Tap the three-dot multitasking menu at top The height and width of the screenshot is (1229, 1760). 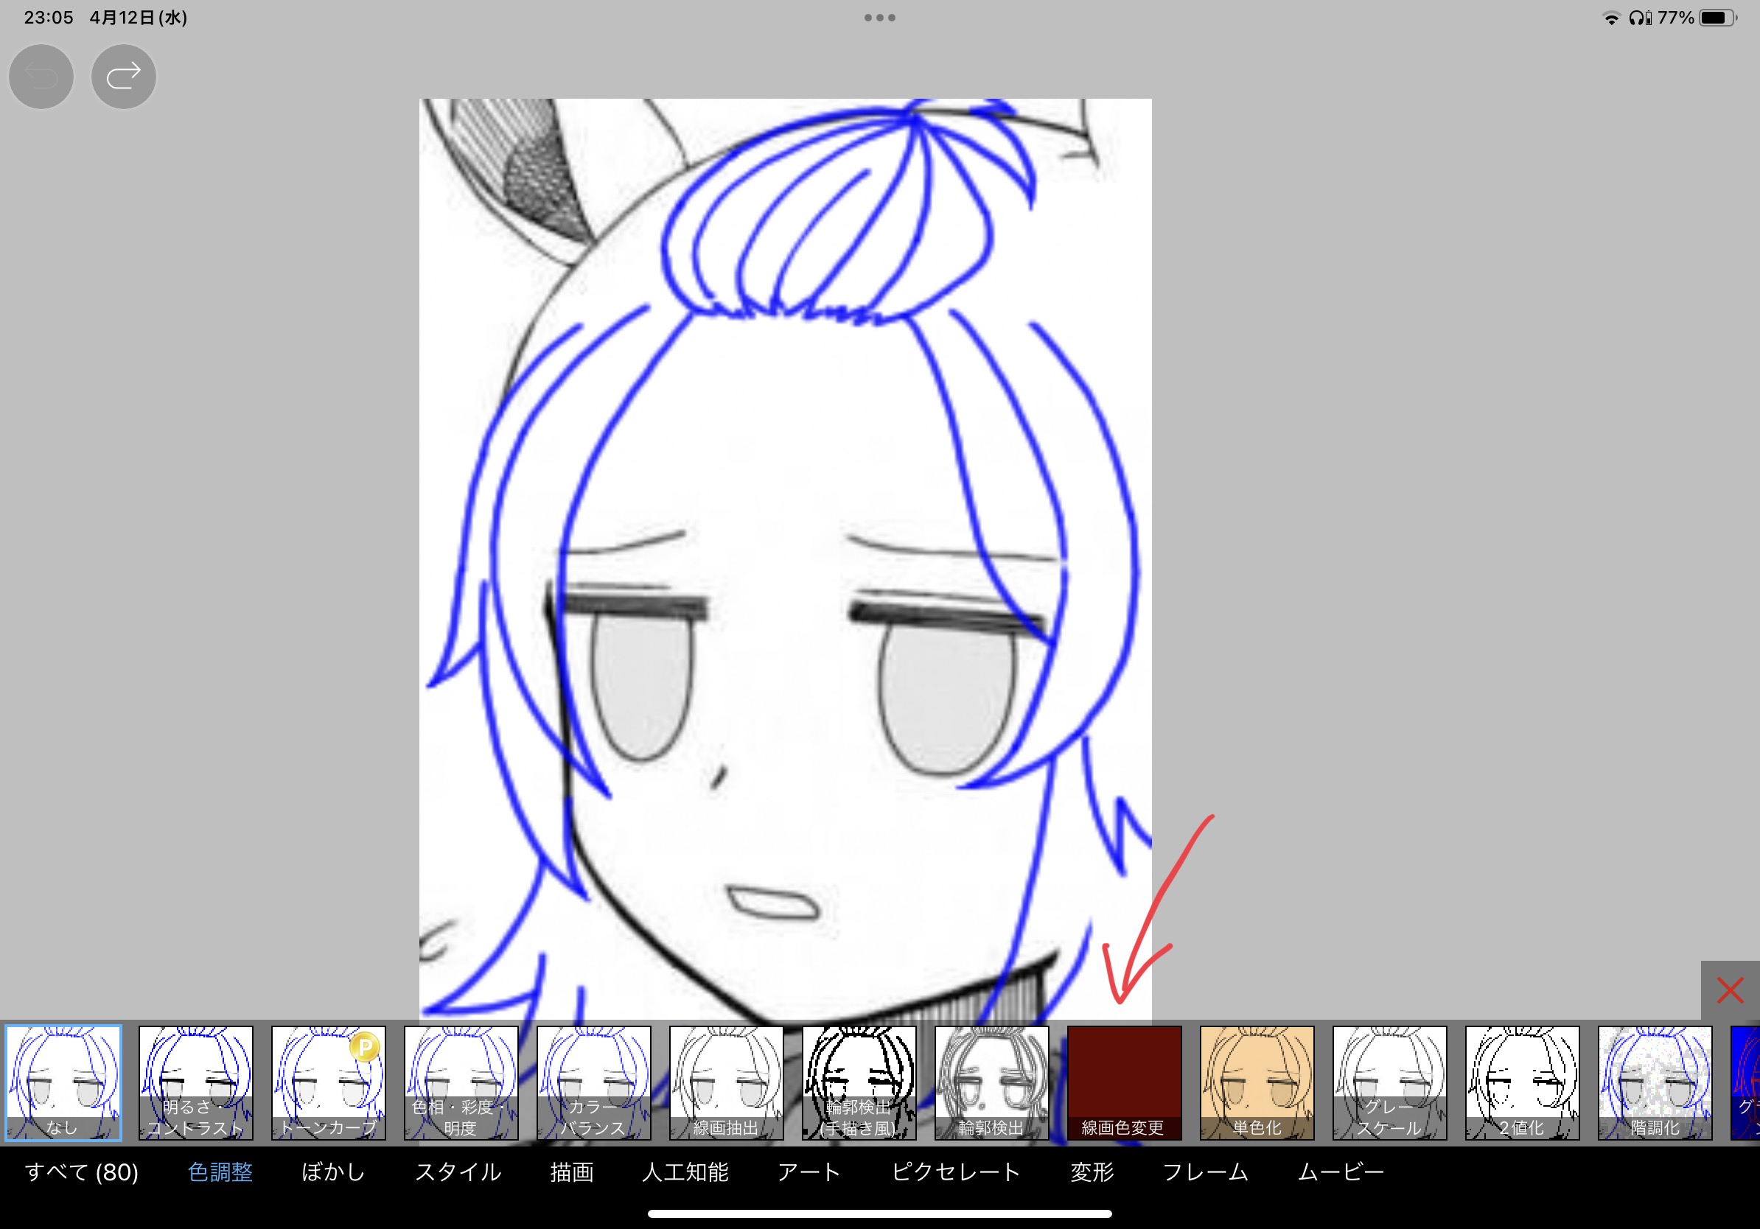[x=879, y=18]
